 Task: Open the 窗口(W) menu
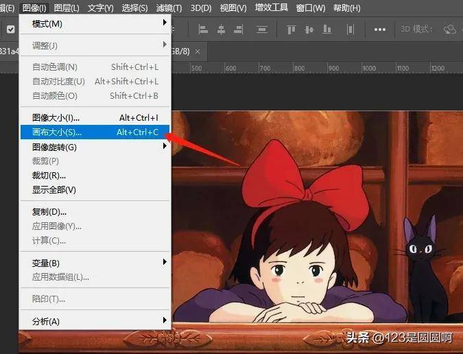(x=310, y=8)
